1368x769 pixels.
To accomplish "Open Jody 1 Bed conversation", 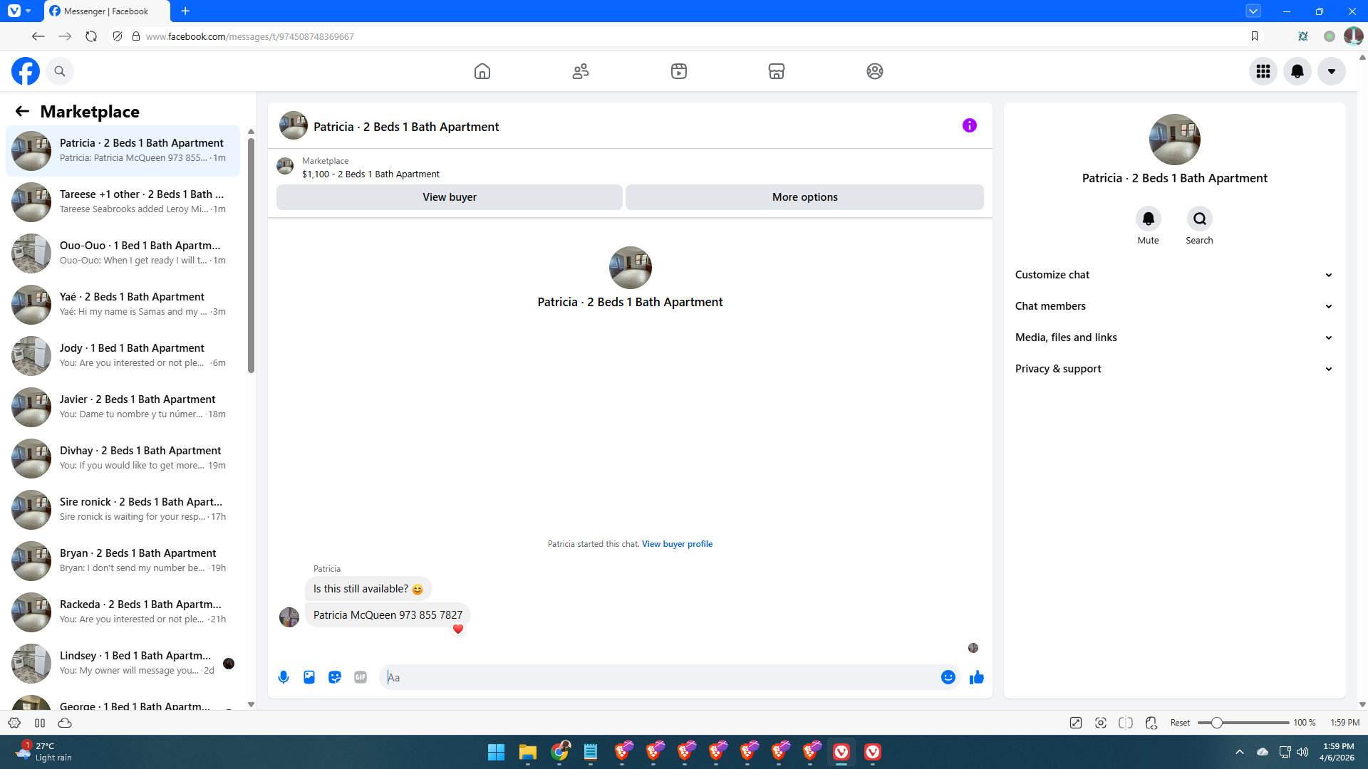I will [123, 356].
